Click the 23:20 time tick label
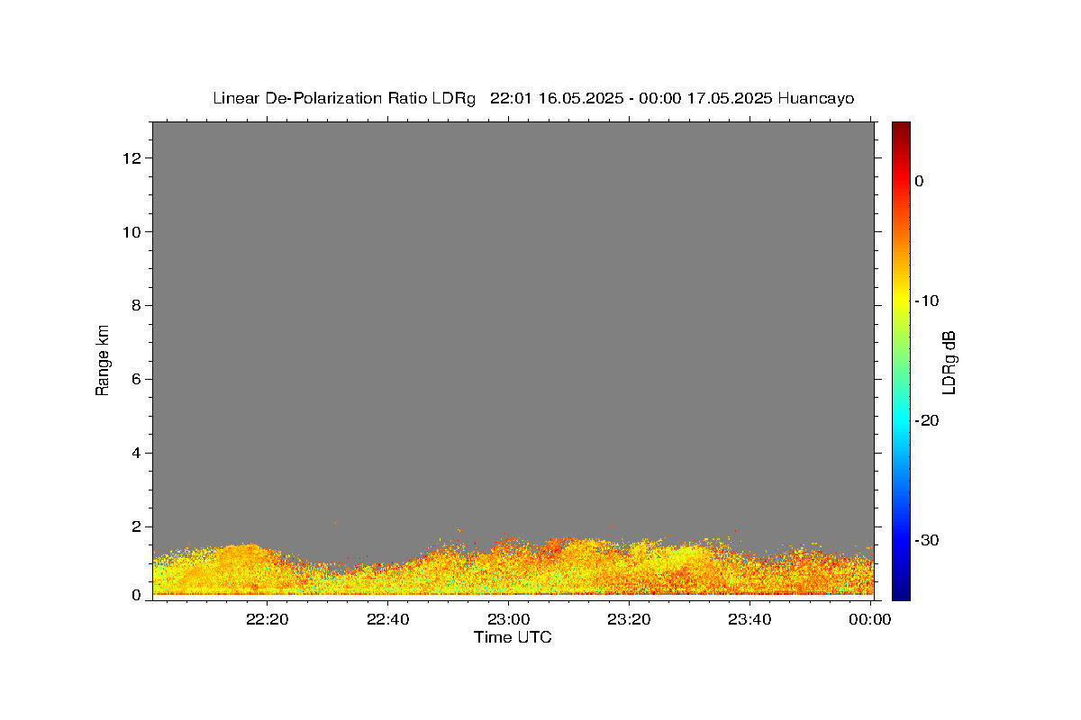Image resolution: width=1081 pixels, height=720 pixels. click(629, 619)
